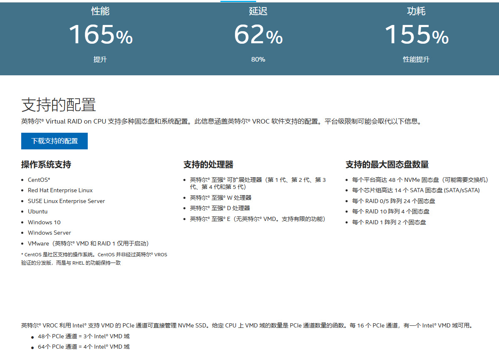Select the RAID 10 阵列 4 item

pos(391,211)
